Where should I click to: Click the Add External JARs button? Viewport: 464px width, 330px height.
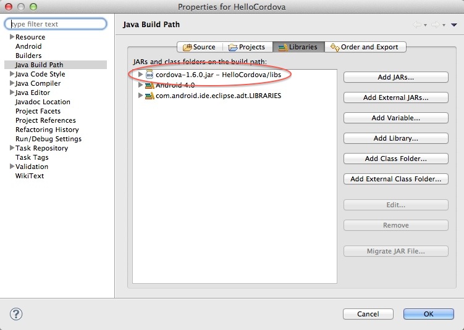(395, 97)
